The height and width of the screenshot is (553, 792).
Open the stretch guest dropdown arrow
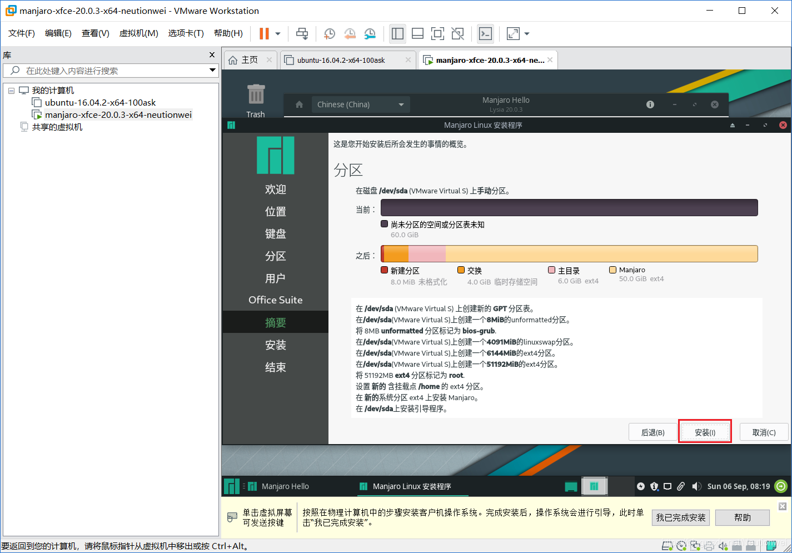click(527, 34)
